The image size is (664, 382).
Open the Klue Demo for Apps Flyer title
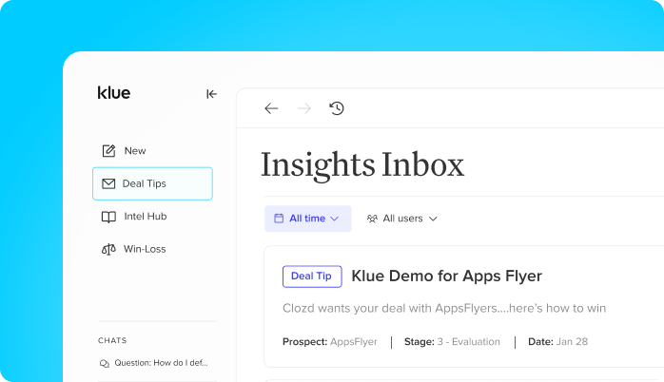point(447,276)
